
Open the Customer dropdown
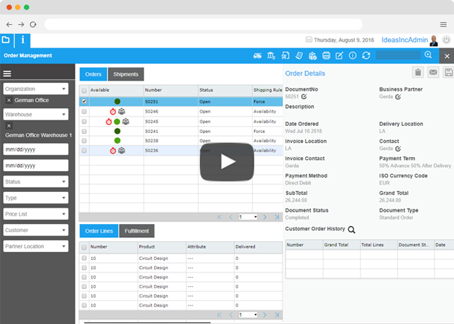36,230
